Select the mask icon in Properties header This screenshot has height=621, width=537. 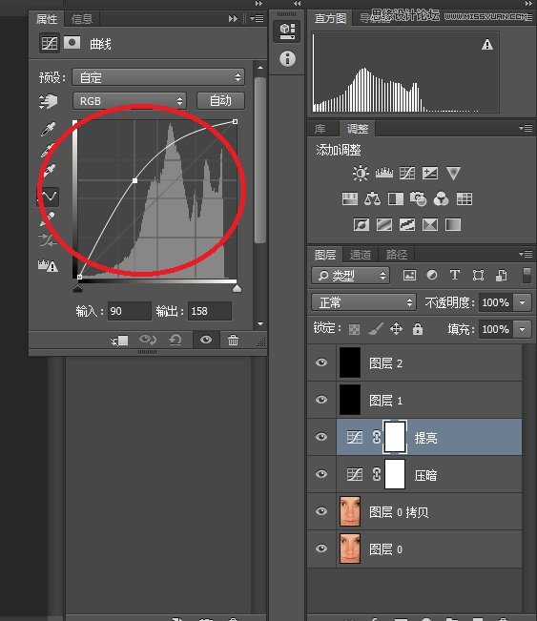[72, 42]
